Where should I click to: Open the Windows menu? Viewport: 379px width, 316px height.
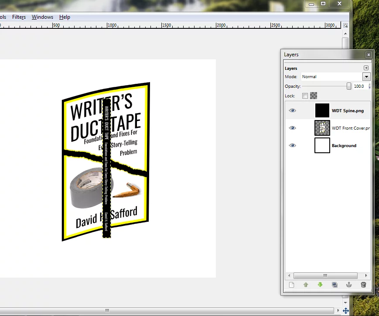[x=42, y=17]
